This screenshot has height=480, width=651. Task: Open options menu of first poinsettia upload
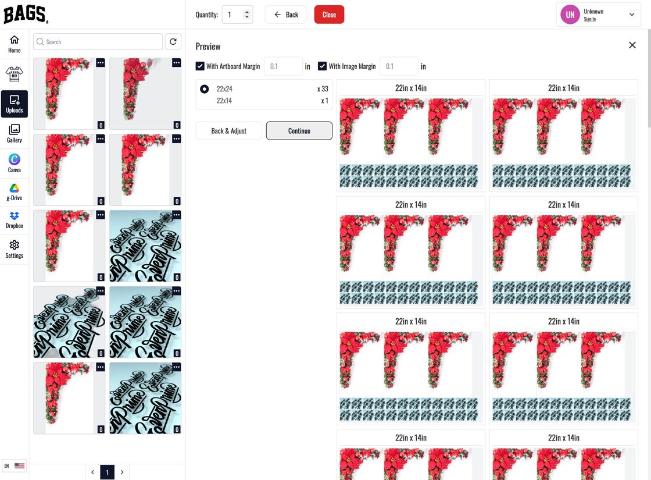pyautogui.click(x=101, y=63)
